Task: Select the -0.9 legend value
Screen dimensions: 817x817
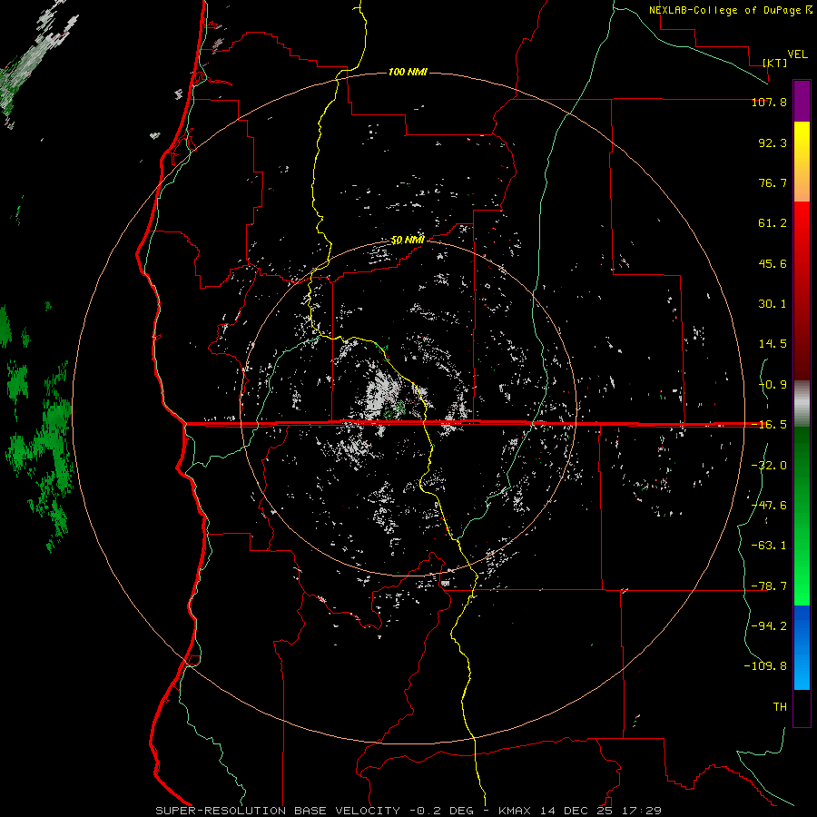Action: (x=773, y=385)
